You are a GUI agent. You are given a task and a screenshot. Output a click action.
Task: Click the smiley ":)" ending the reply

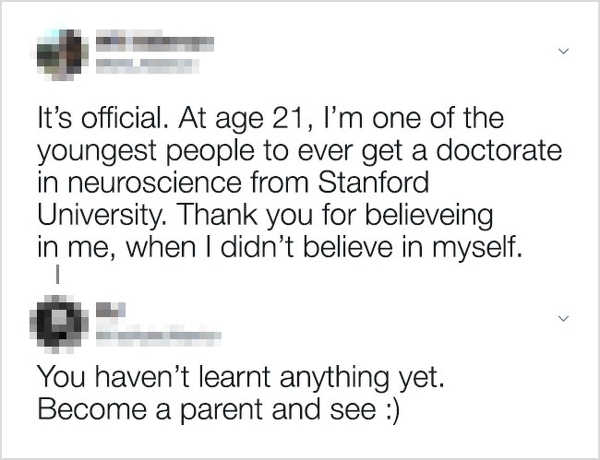389,407
